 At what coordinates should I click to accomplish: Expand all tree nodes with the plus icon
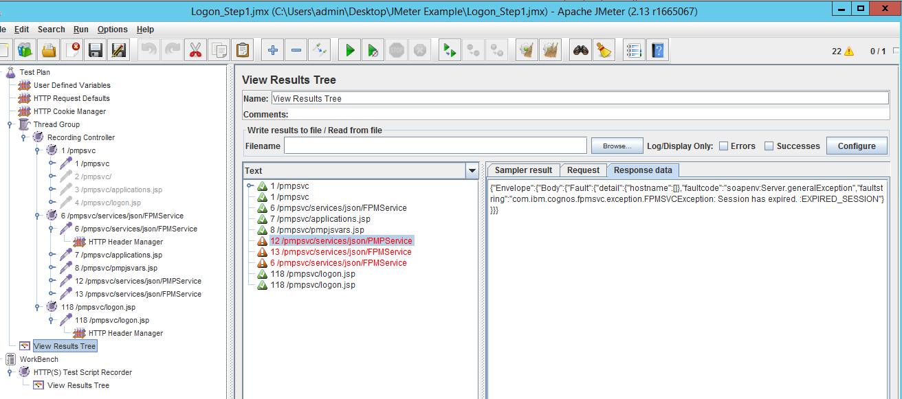273,50
